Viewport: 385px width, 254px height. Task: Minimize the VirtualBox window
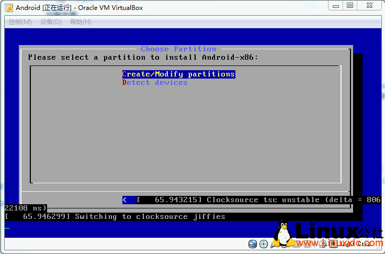[336, 6]
